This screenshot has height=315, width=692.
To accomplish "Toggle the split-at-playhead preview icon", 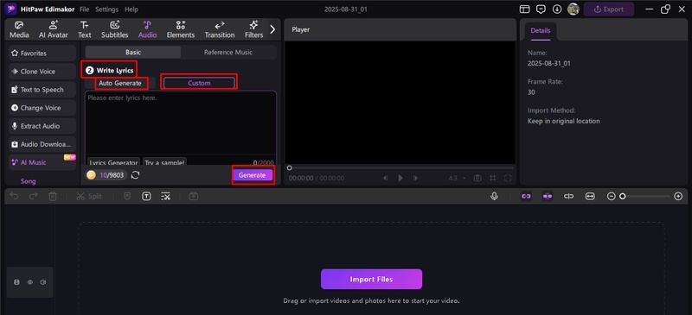I will (569, 197).
